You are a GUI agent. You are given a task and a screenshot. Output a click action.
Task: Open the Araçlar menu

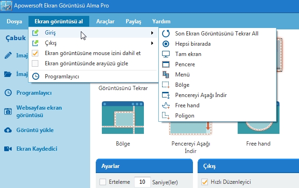pos(105,21)
